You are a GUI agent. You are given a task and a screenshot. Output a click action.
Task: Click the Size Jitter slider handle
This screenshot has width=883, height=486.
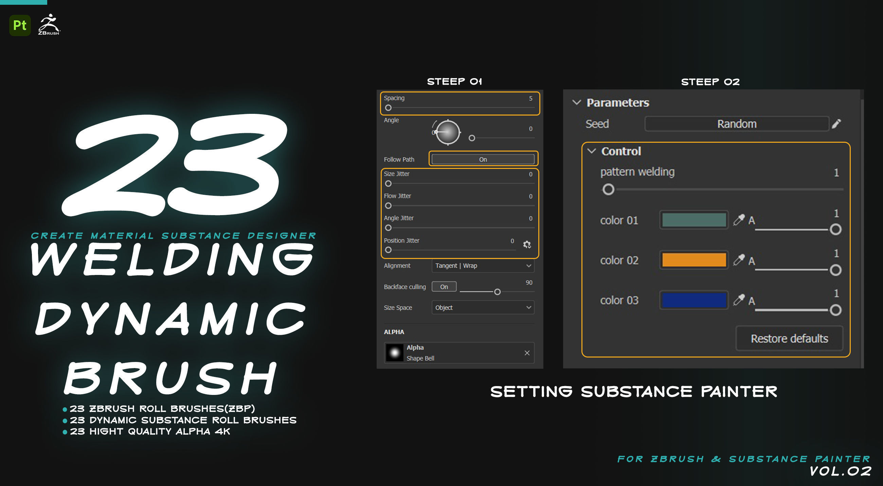point(388,184)
